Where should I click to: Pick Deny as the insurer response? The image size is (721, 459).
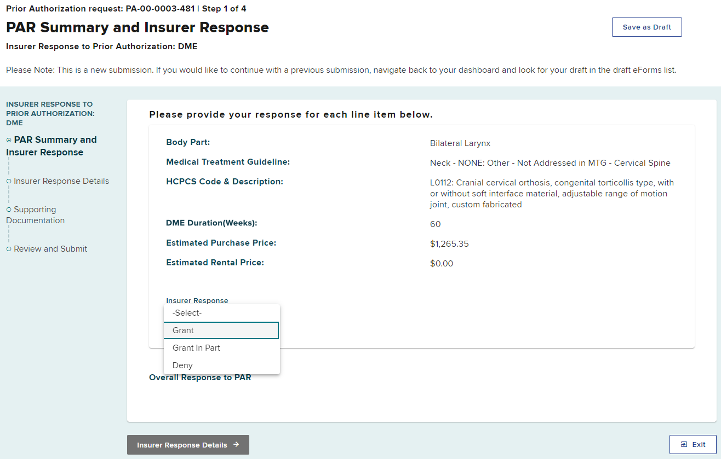point(221,365)
